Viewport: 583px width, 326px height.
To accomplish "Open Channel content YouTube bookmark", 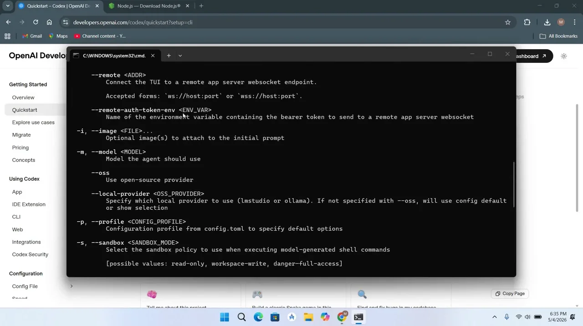I will (x=100, y=36).
